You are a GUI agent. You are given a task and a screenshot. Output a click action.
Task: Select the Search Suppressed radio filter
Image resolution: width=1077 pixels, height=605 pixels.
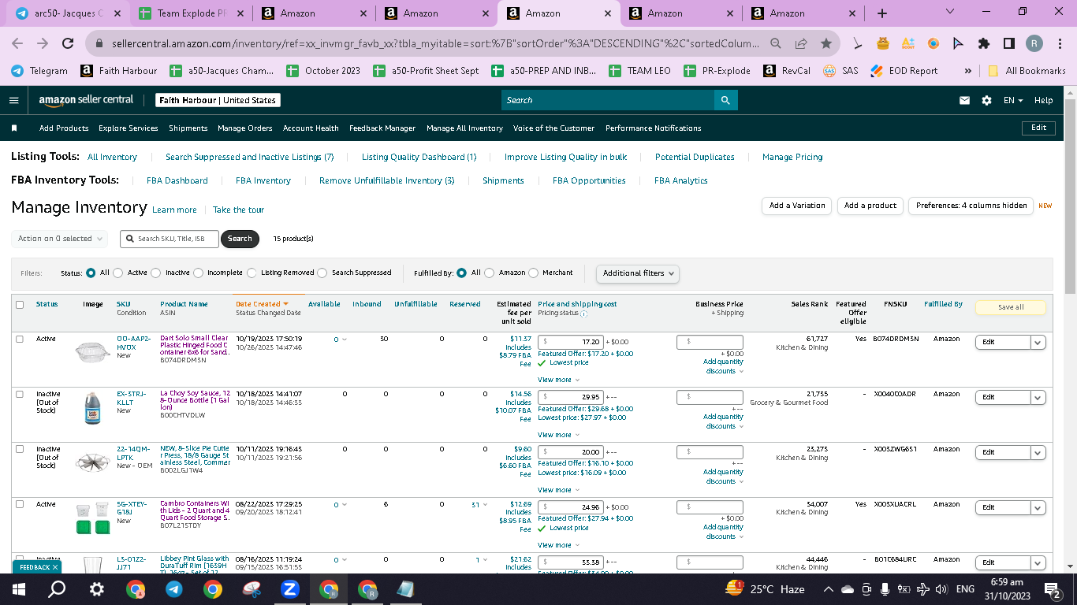[x=322, y=273]
